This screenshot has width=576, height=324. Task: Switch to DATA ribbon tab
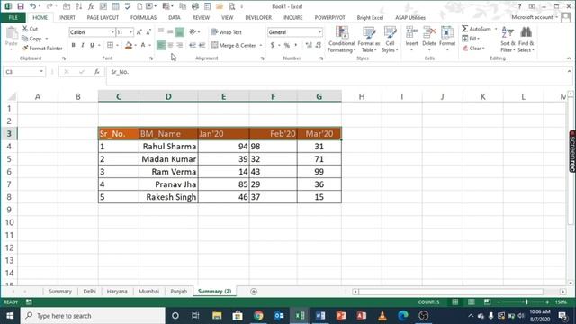(x=174, y=17)
